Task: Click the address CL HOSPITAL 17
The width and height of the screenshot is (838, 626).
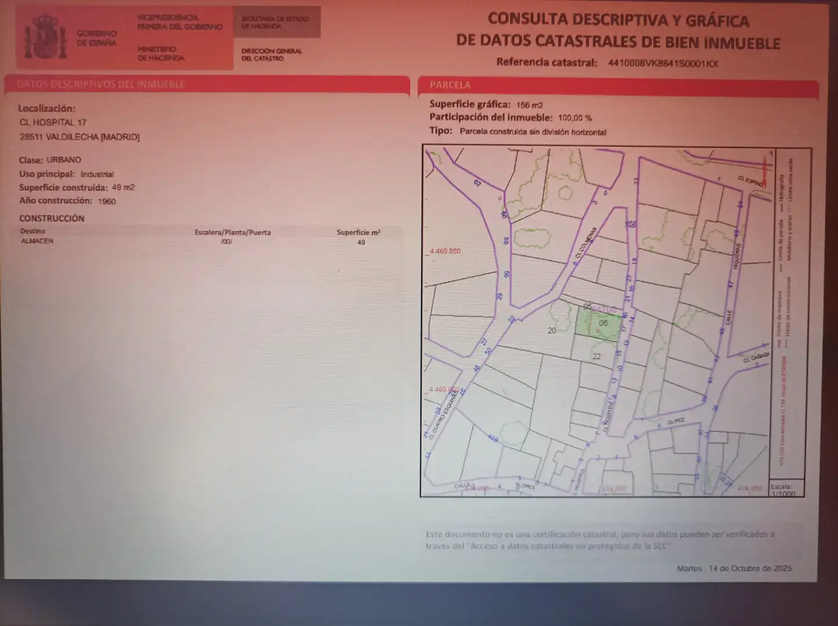Action: tap(53, 123)
